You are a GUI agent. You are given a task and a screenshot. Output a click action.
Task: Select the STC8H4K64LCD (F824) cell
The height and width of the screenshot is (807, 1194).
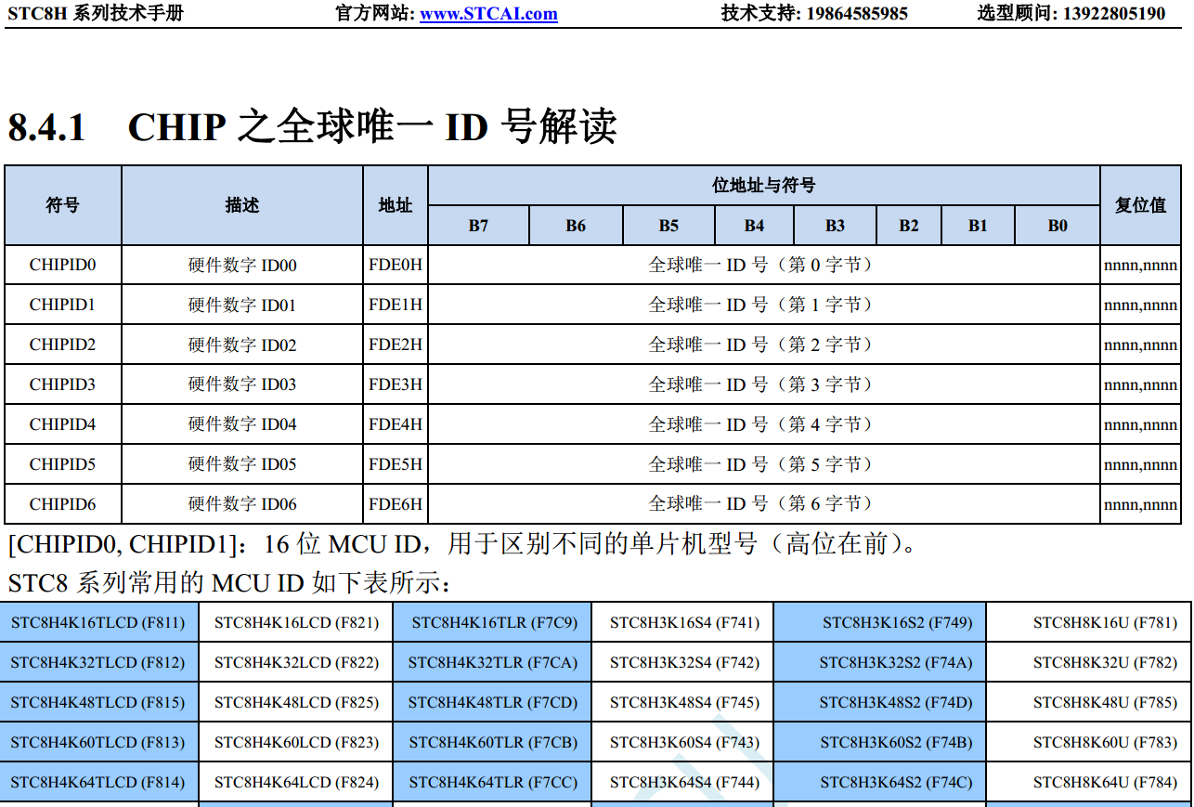pyautogui.click(x=296, y=782)
